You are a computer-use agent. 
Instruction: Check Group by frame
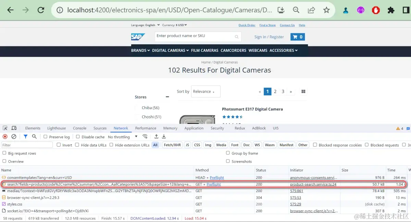pyautogui.click(x=228, y=153)
